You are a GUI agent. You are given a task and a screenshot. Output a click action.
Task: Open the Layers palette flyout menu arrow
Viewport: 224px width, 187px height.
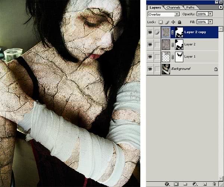[x=221, y=7]
